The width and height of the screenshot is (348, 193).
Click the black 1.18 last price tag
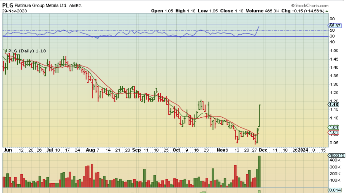click(x=334, y=104)
